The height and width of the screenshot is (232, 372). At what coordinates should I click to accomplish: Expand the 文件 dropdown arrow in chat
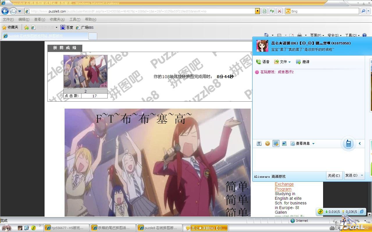point(290,62)
